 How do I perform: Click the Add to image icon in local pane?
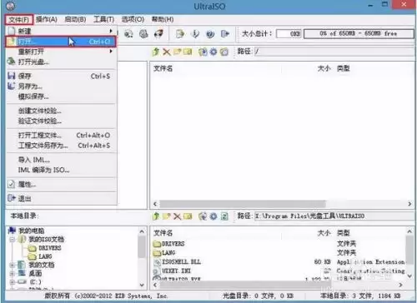(x=203, y=216)
